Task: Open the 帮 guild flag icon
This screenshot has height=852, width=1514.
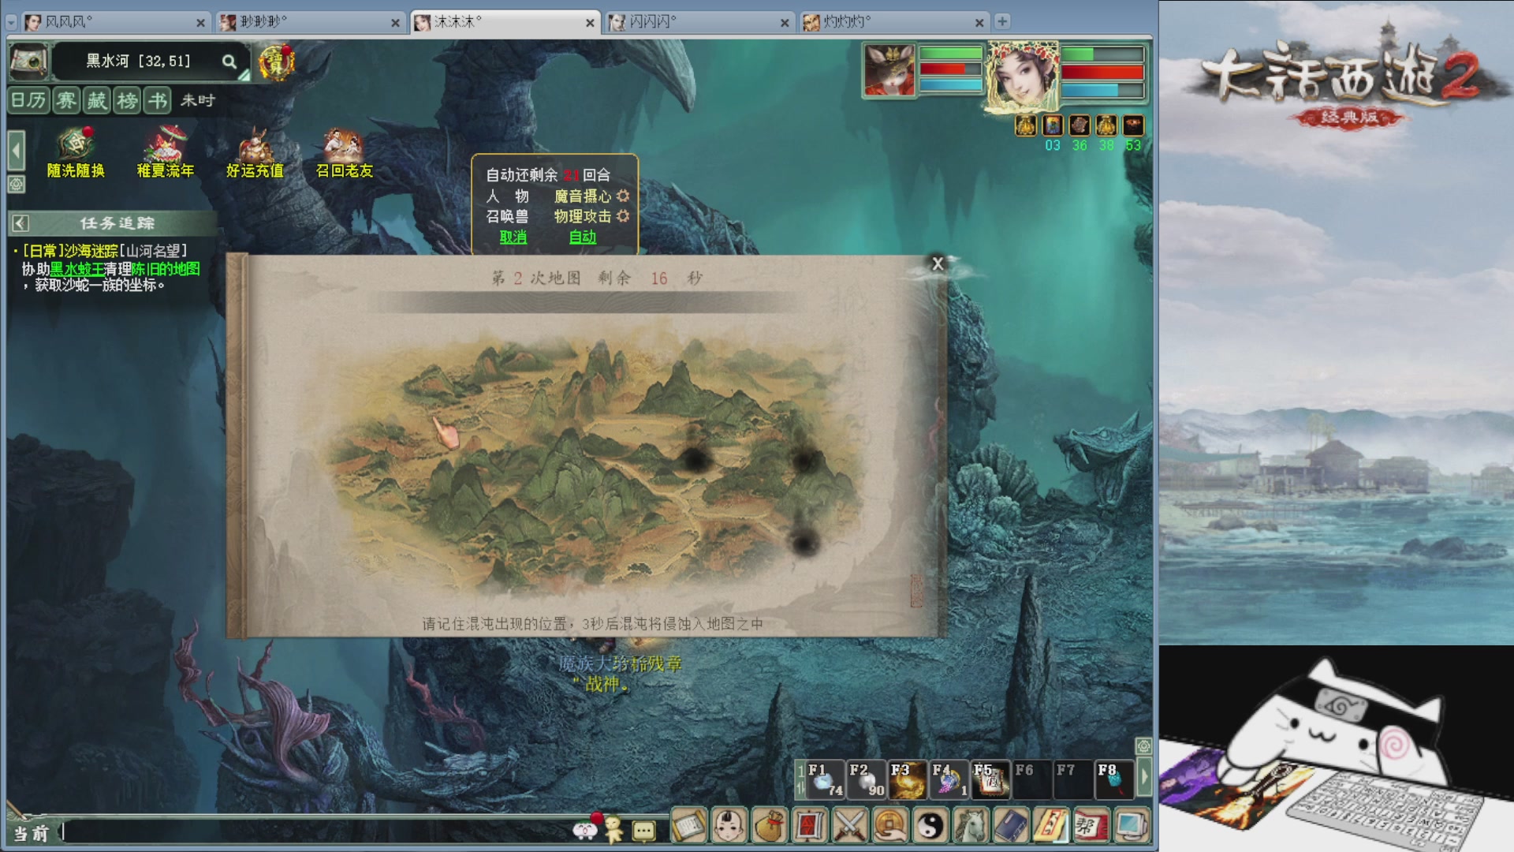Action: [1091, 826]
